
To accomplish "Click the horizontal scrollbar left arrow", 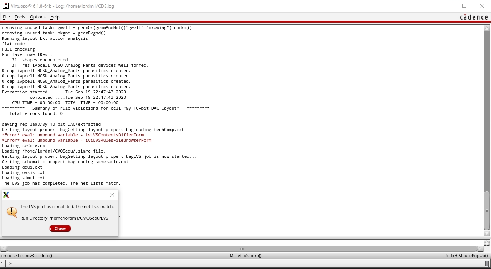I will coord(4,249).
